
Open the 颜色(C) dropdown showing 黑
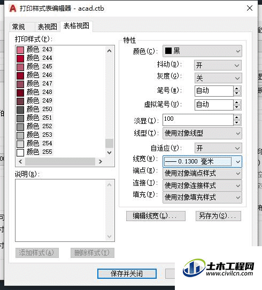point(202,51)
